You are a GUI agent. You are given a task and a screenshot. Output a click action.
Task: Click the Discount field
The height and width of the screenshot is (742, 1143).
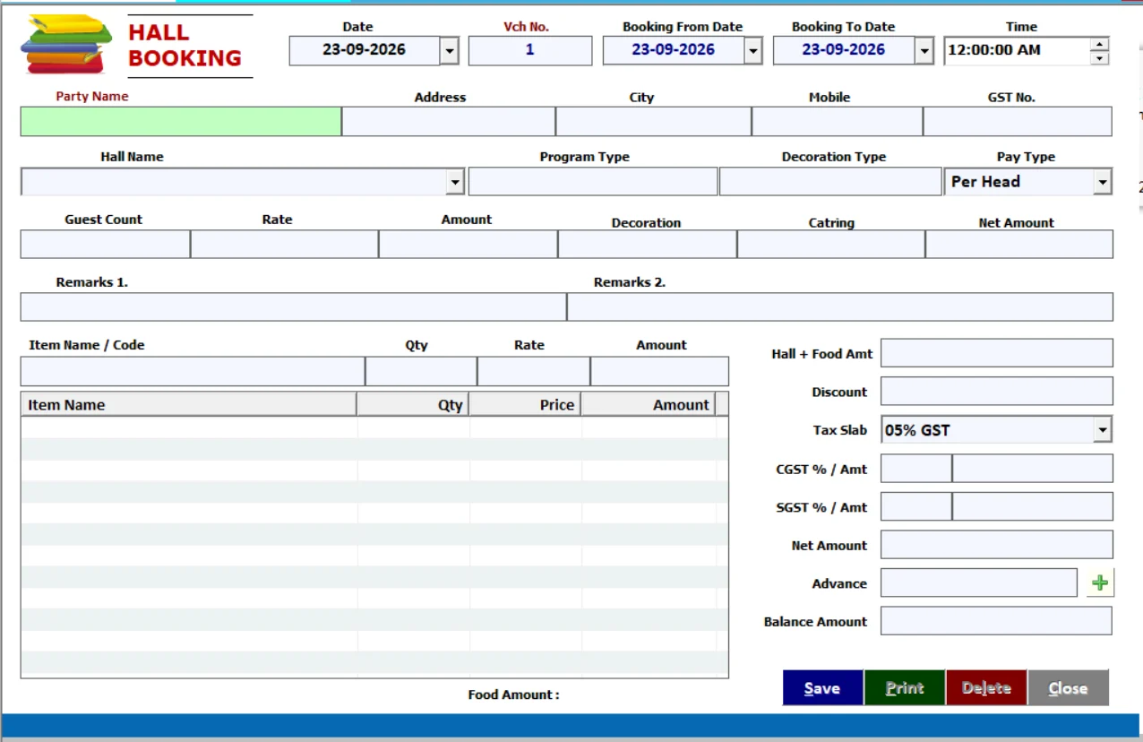997,392
